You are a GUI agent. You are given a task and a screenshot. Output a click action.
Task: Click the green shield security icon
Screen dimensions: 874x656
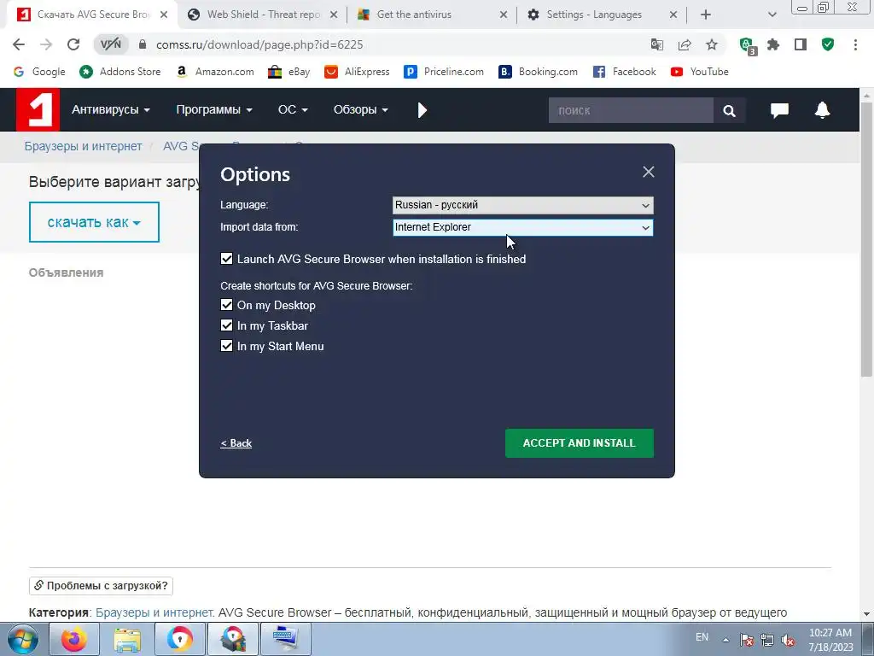click(x=828, y=44)
